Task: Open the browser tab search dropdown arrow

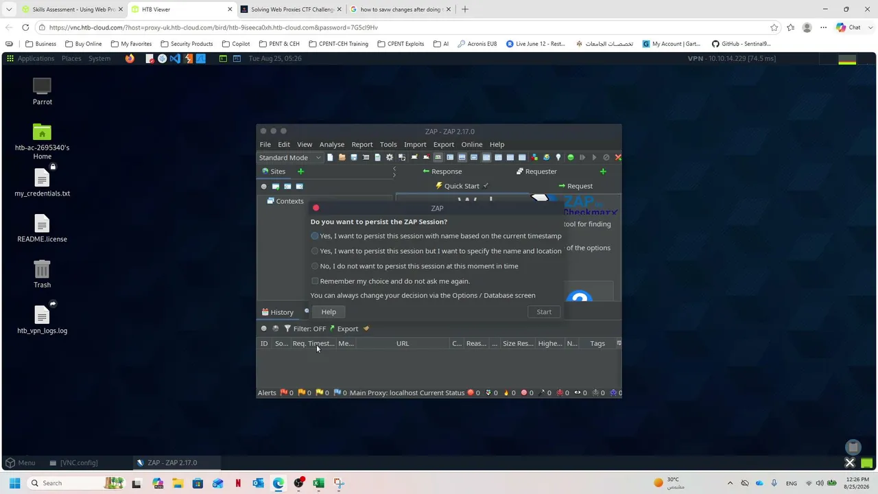Action: point(9,10)
